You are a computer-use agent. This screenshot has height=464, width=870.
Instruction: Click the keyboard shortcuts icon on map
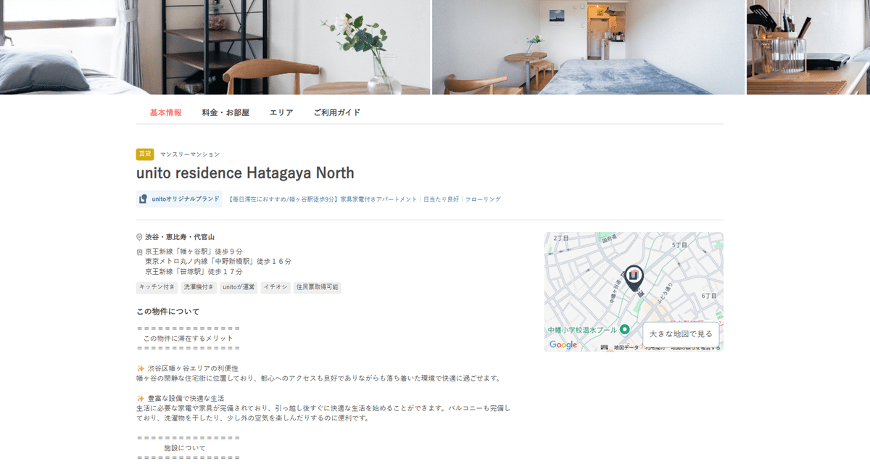coord(604,347)
